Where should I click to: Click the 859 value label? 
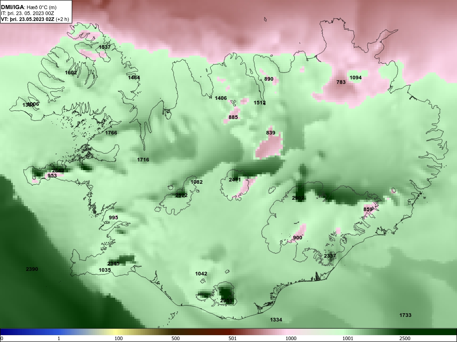click(x=368, y=209)
